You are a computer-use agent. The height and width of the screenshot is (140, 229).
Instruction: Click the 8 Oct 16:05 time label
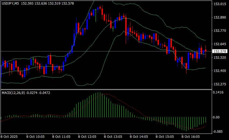coord(191,137)
